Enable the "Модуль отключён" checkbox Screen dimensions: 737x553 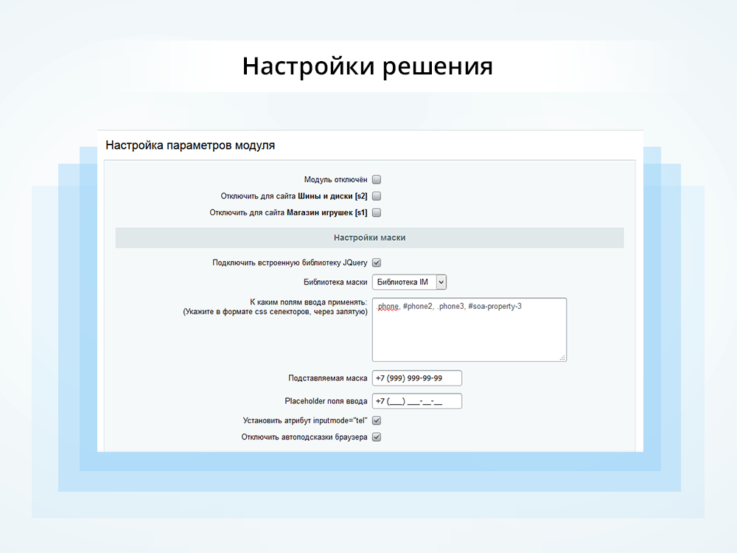pos(376,178)
